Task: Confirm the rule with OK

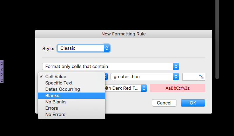Action: [x=193, y=103]
